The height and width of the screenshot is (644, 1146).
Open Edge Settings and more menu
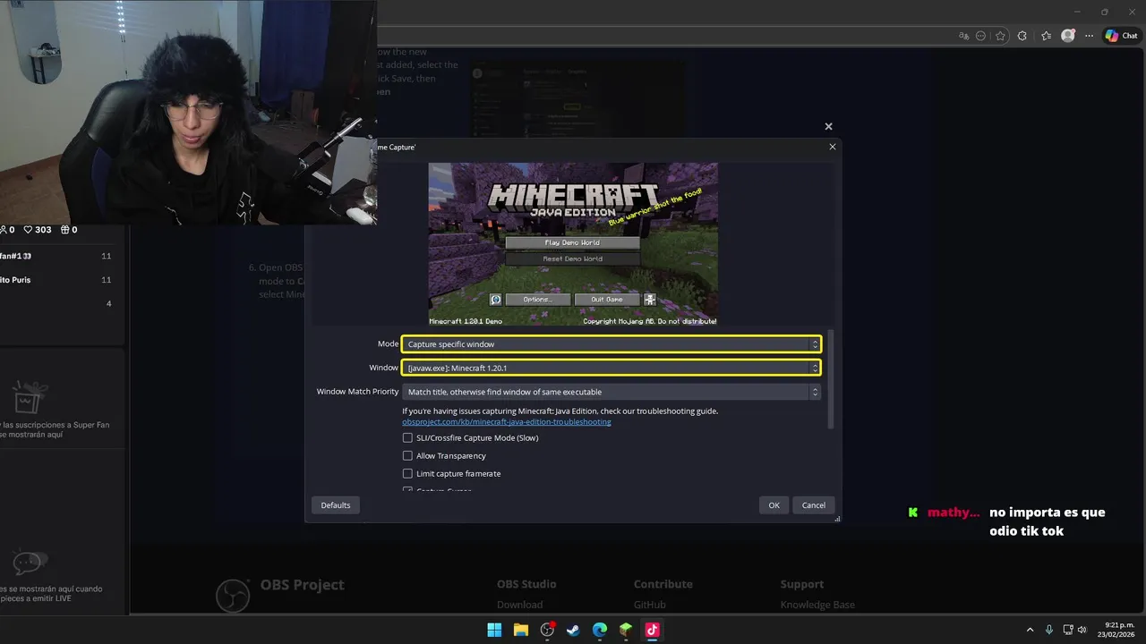(1089, 36)
